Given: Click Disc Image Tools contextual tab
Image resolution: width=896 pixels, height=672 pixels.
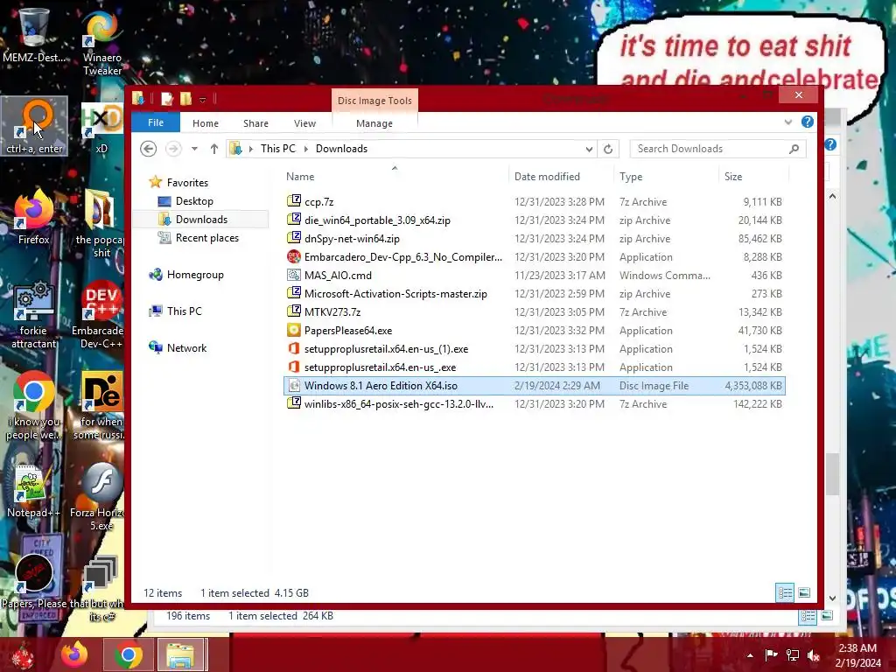Looking at the screenshot, I should pyautogui.click(x=374, y=101).
